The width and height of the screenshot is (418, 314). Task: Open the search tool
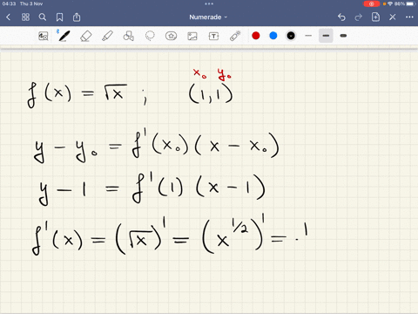(43, 17)
